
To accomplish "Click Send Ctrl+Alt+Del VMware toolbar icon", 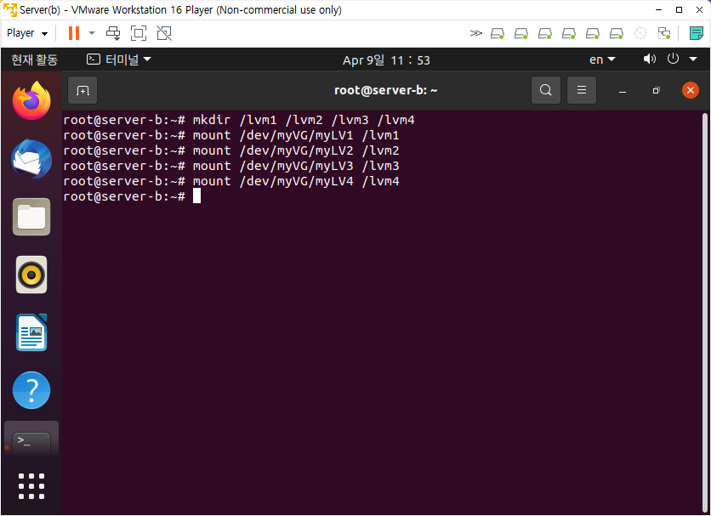I will coord(113,33).
